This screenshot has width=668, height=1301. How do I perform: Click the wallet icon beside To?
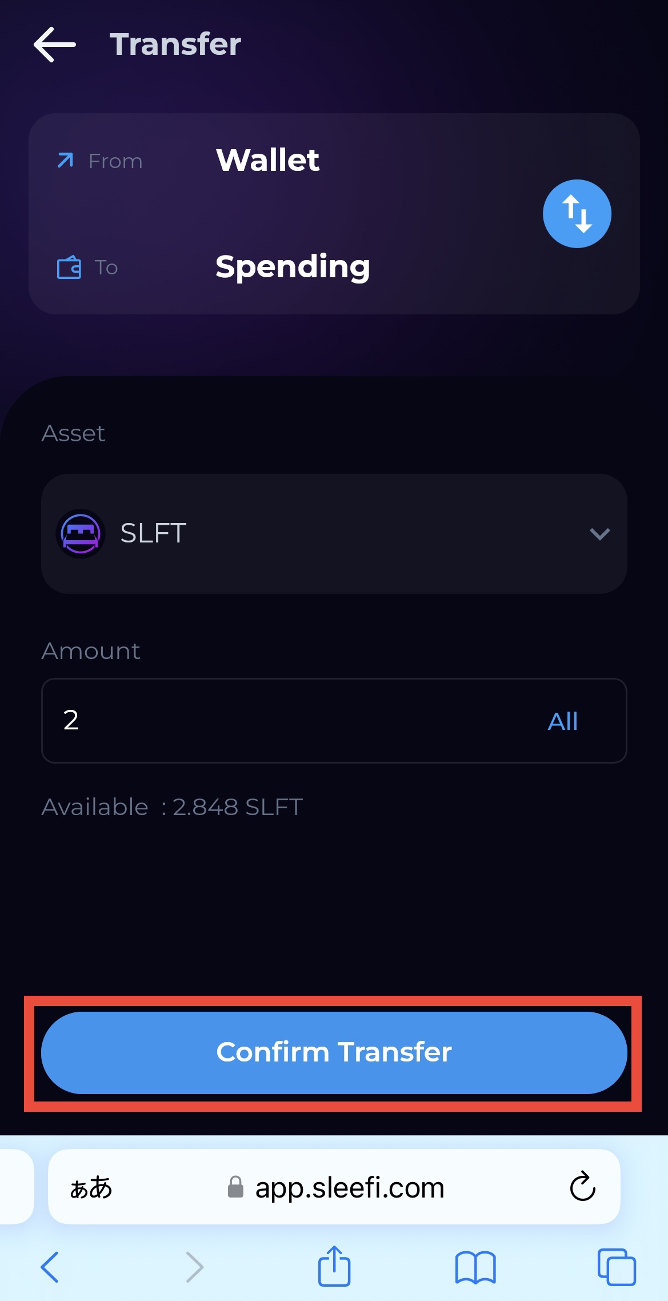tap(69, 268)
